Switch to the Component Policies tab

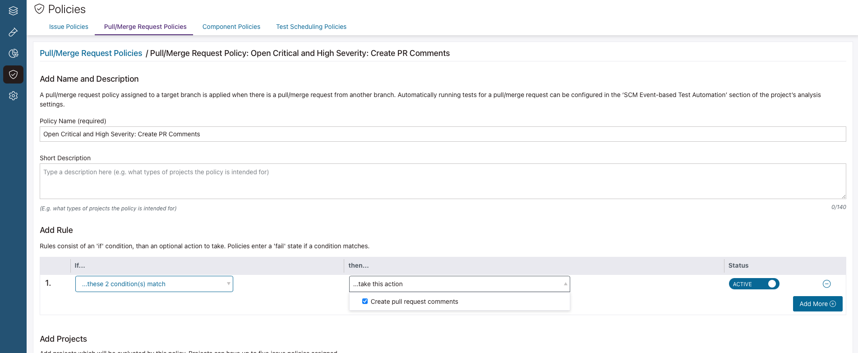coord(231,27)
